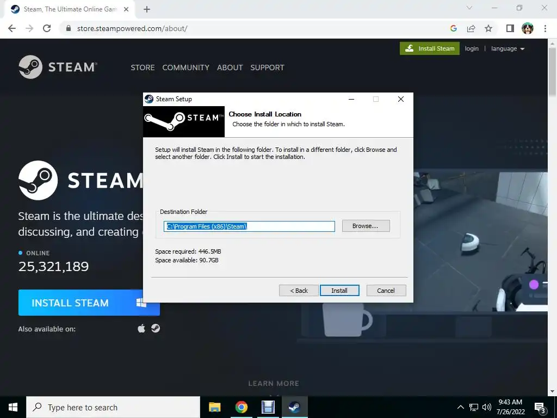Viewport: 557px width, 418px height.
Task: Click the Steam logo in site header
Action: 58,67
